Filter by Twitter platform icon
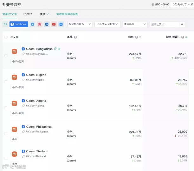Screen dimensions: 194x171 coord(33,24)
